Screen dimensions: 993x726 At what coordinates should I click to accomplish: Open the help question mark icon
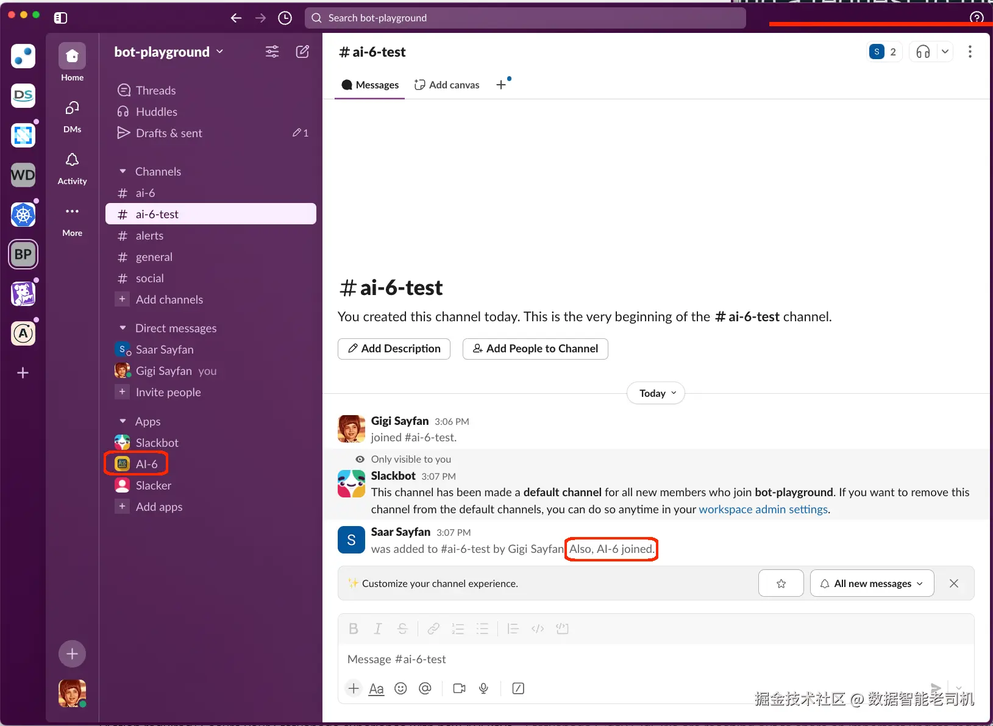click(x=977, y=17)
